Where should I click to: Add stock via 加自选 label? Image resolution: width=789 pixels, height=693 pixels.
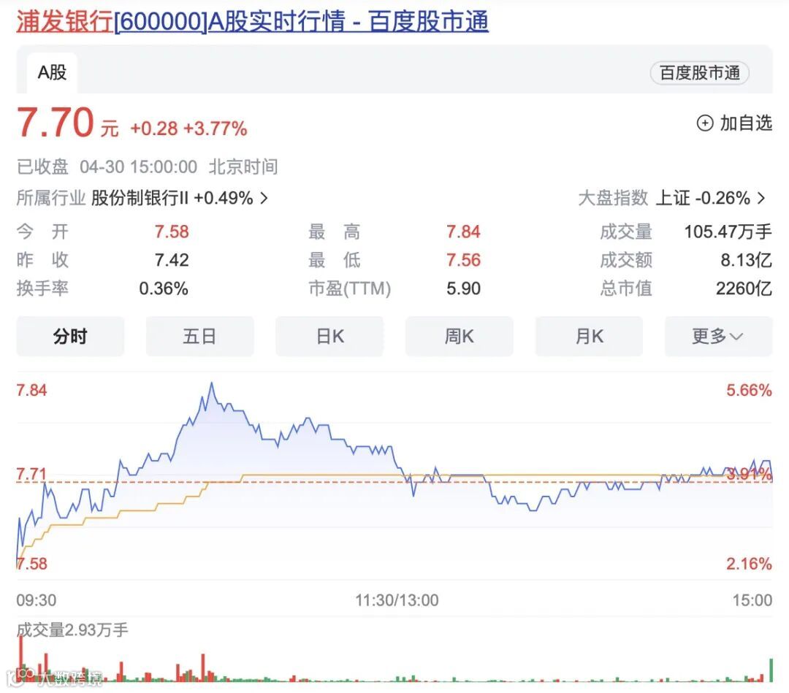click(746, 123)
